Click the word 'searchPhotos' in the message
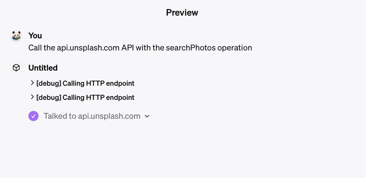 click(191, 48)
